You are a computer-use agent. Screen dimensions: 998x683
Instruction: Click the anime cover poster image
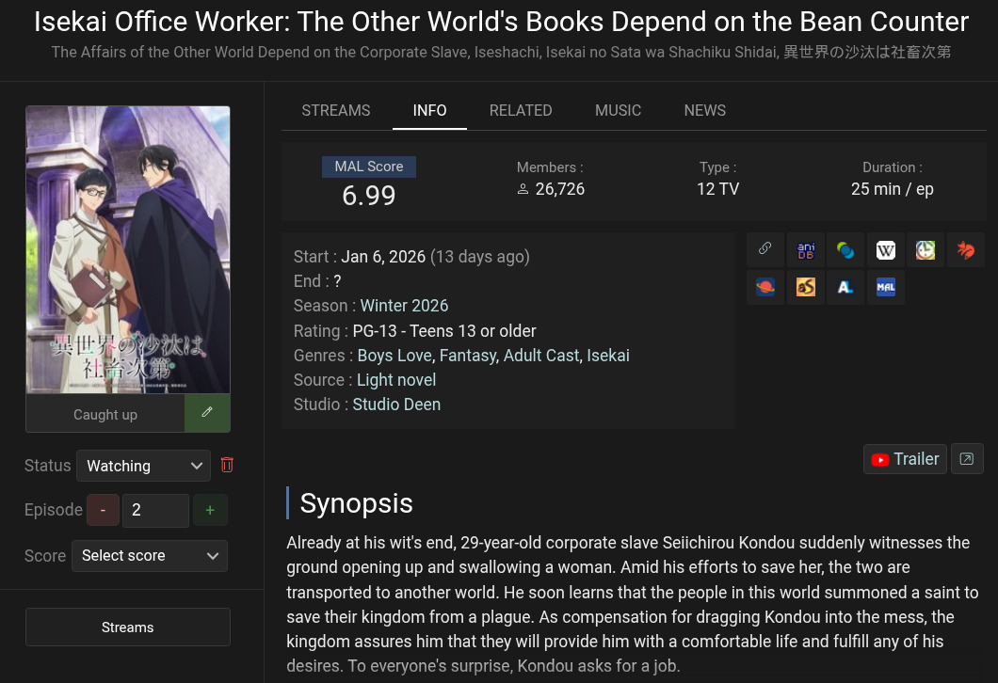click(128, 250)
